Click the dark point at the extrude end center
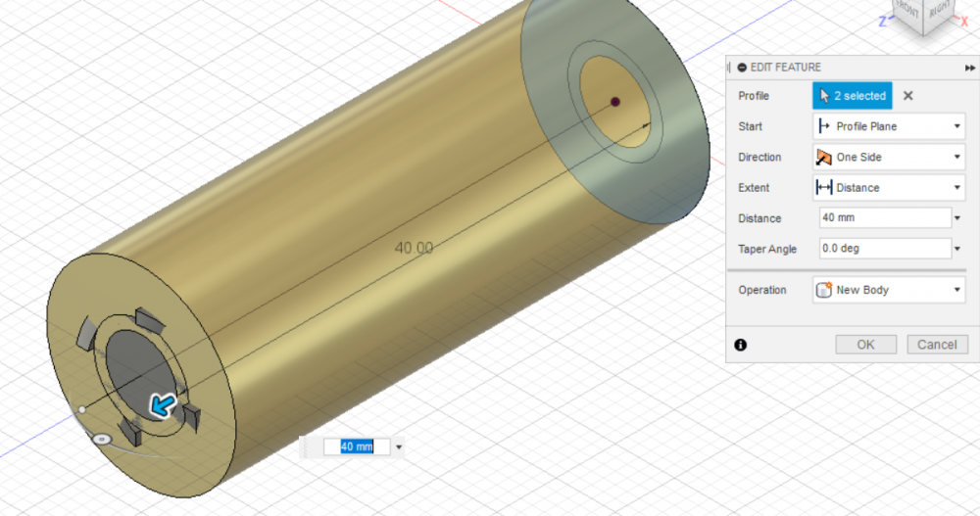Screen dimensions: 980x516 615,102
